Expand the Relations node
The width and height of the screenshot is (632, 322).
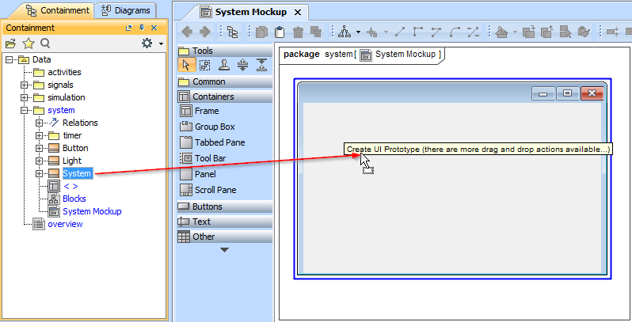click(x=39, y=123)
